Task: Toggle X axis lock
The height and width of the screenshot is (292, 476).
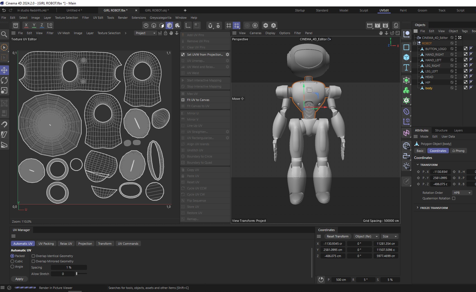Action: pyautogui.click(x=26, y=25)
